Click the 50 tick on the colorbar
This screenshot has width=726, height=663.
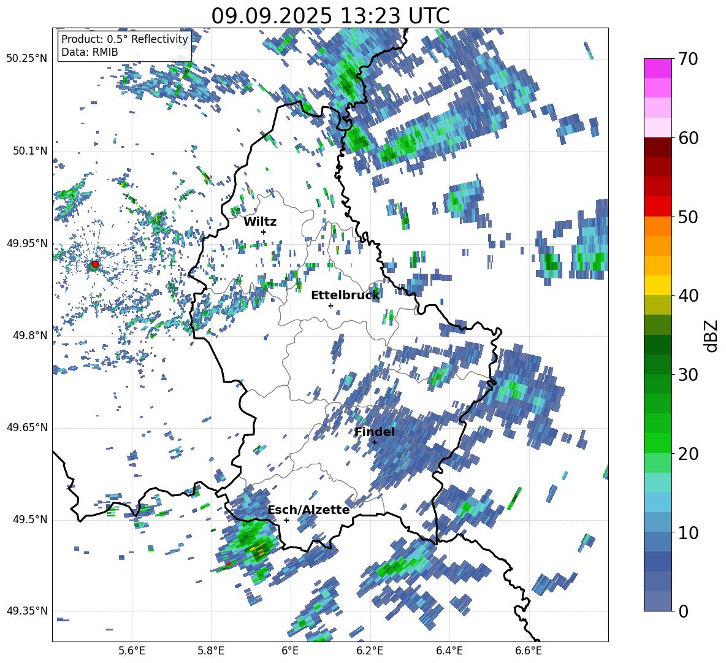pos(687,217)
